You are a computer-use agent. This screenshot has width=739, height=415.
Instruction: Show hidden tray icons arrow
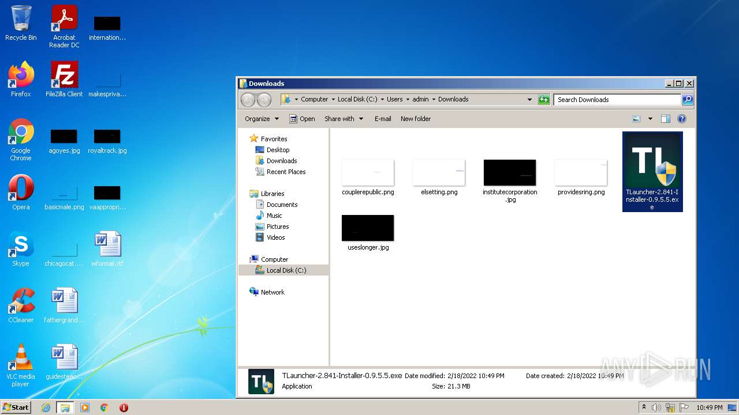tap(644, 408)
